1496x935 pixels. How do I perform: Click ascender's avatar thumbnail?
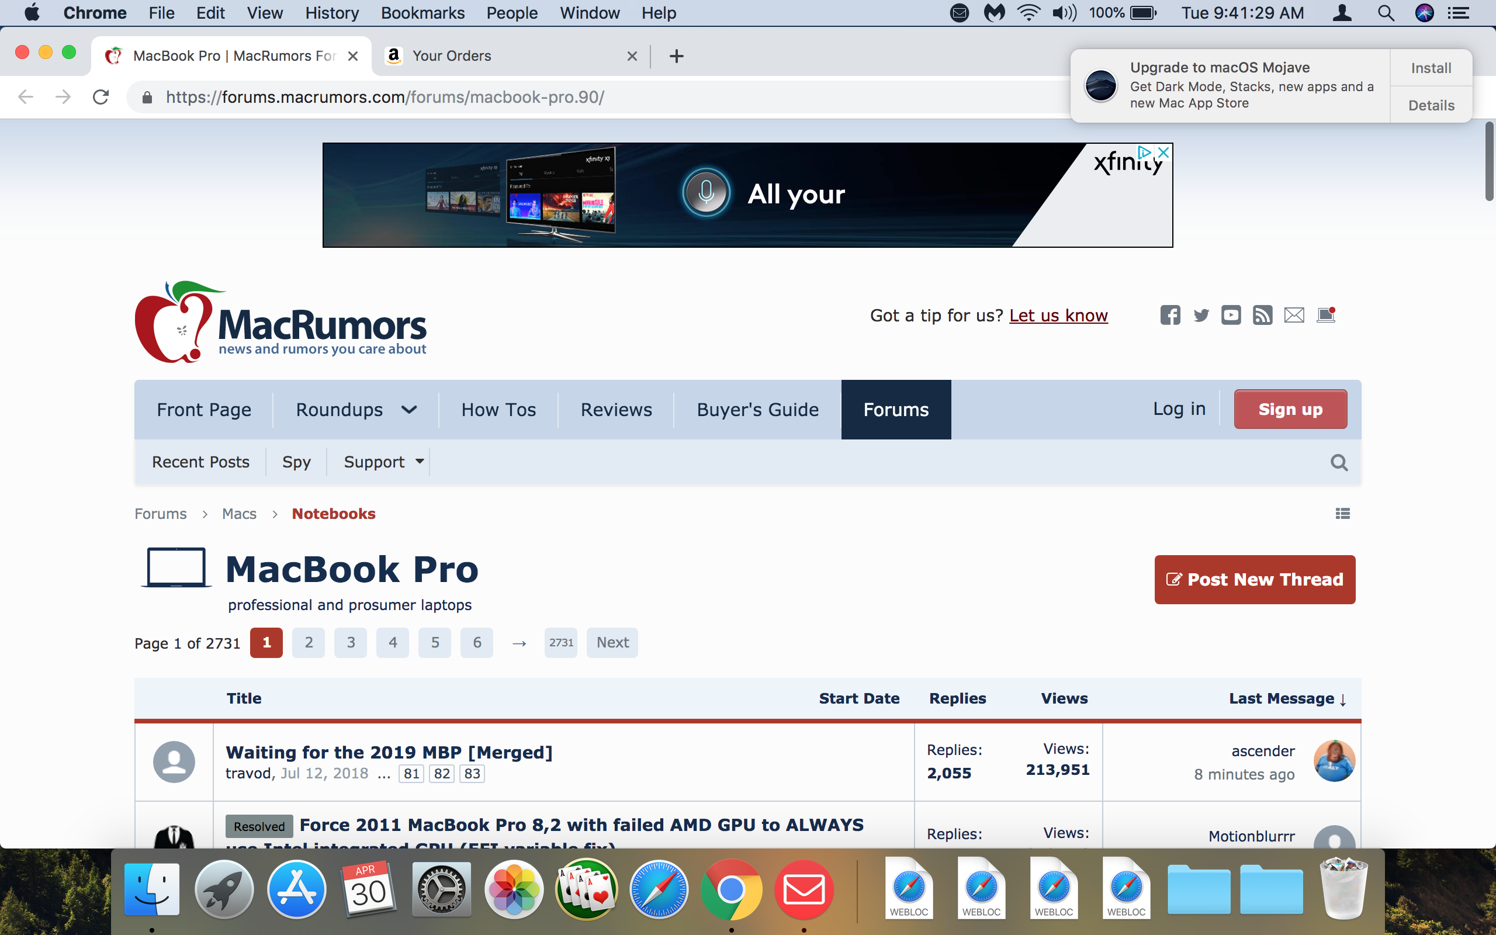(1334, 761)
